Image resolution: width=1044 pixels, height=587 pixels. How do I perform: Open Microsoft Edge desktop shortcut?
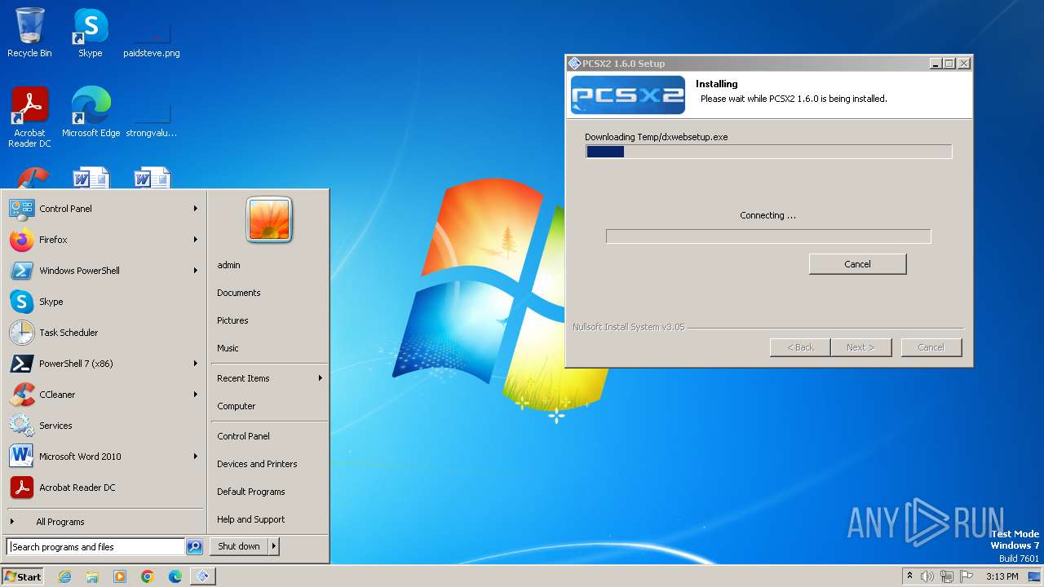tap(91, 112)
